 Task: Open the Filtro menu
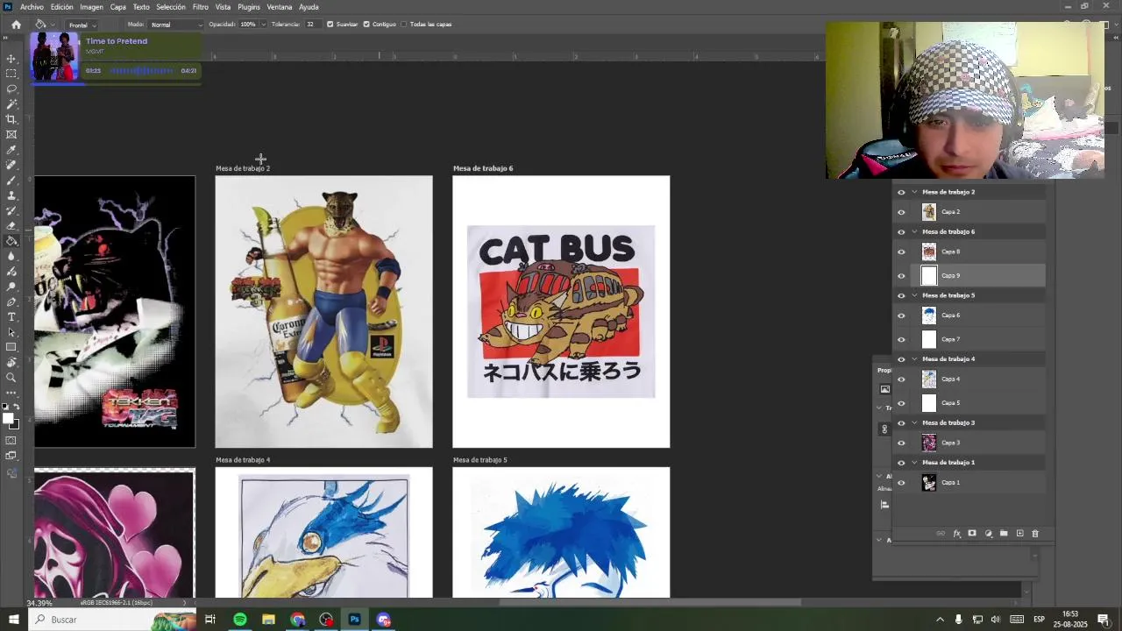tap(201, 7)
